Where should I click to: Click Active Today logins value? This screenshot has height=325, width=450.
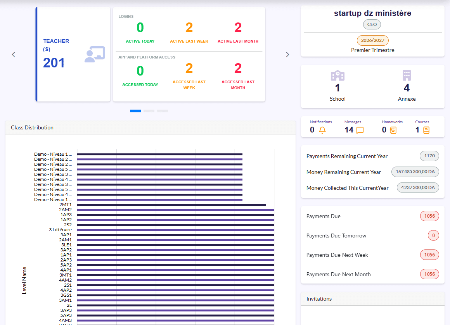click(x=140, y=28)
